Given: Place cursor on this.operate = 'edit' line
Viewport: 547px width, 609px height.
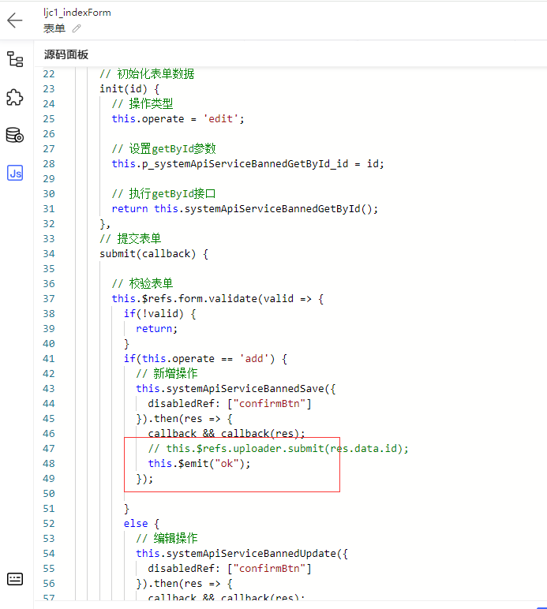Looking at the screenshot, I should (178, 119).
